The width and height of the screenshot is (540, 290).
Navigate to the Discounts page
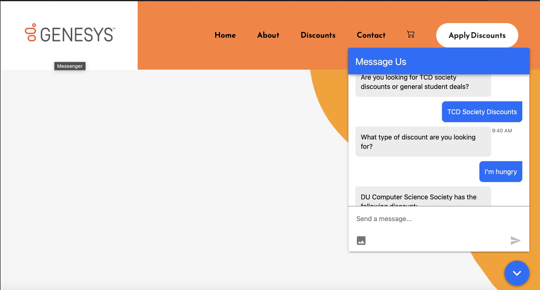(x=318, y=35)
